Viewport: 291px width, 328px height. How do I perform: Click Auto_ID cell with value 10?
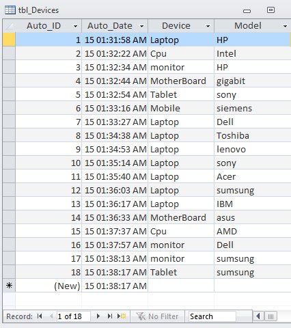pyautogui.click(x=48, y=163)
